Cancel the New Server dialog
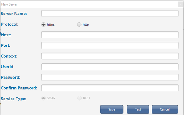Image resolution: width=184 pixels, height=115 pixels. [165, 109]
